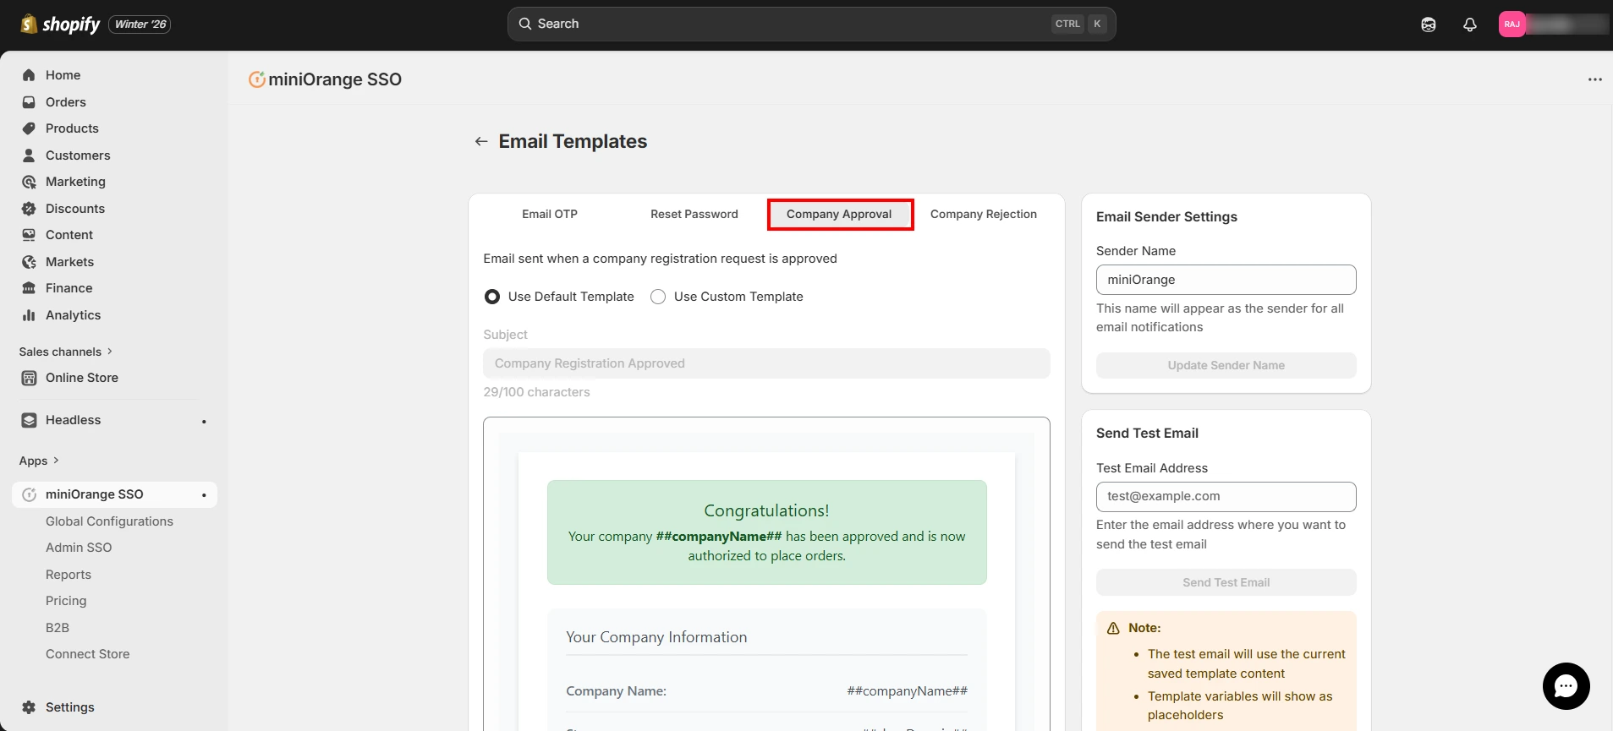Click the Customers person icon

[29, 155]
